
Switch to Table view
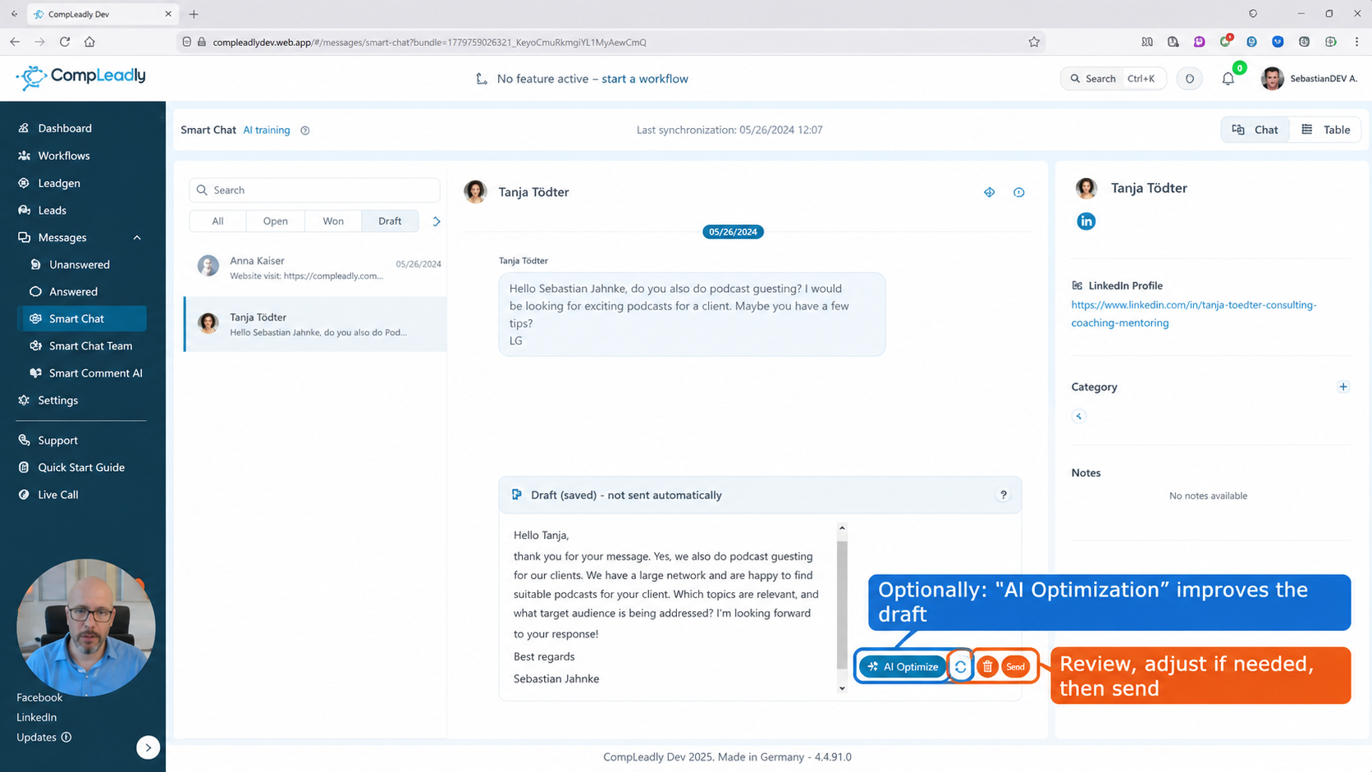coord(1326,130)
